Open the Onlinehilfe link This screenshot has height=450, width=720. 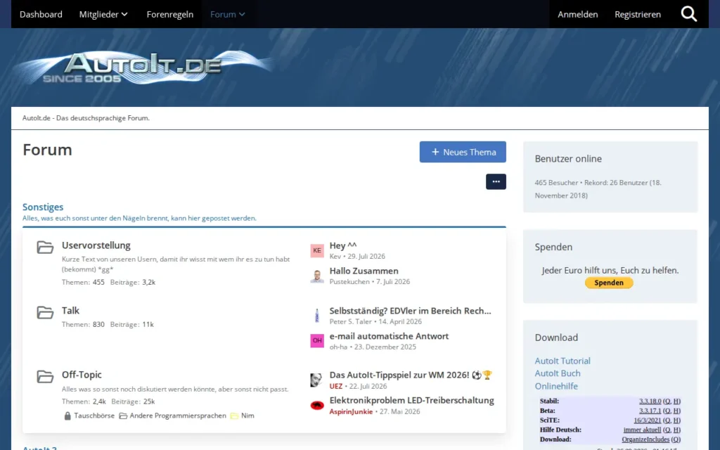(x=556, y=386)
